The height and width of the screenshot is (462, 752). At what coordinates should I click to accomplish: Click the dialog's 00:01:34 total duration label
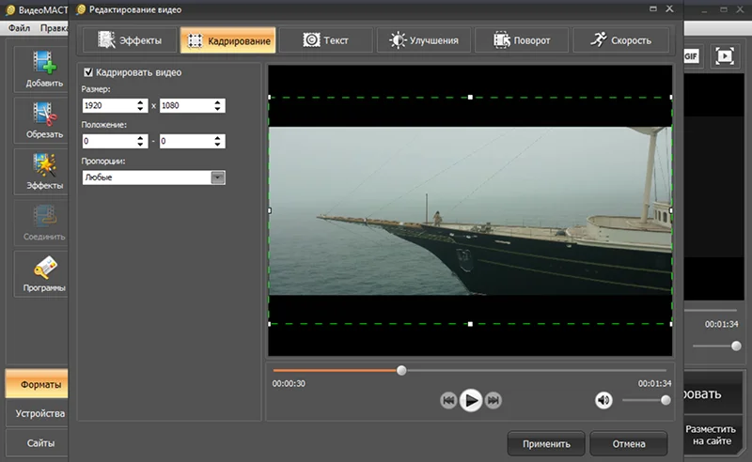point(654,383)
